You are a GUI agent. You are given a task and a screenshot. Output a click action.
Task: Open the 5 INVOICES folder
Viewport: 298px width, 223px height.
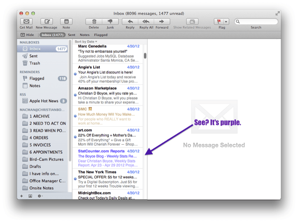[x=42, y=145]
